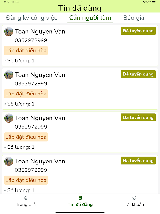Open the Báo giá tab
Image resolution: width=160 pixels, height=214 pixels.
pos(134,18)
